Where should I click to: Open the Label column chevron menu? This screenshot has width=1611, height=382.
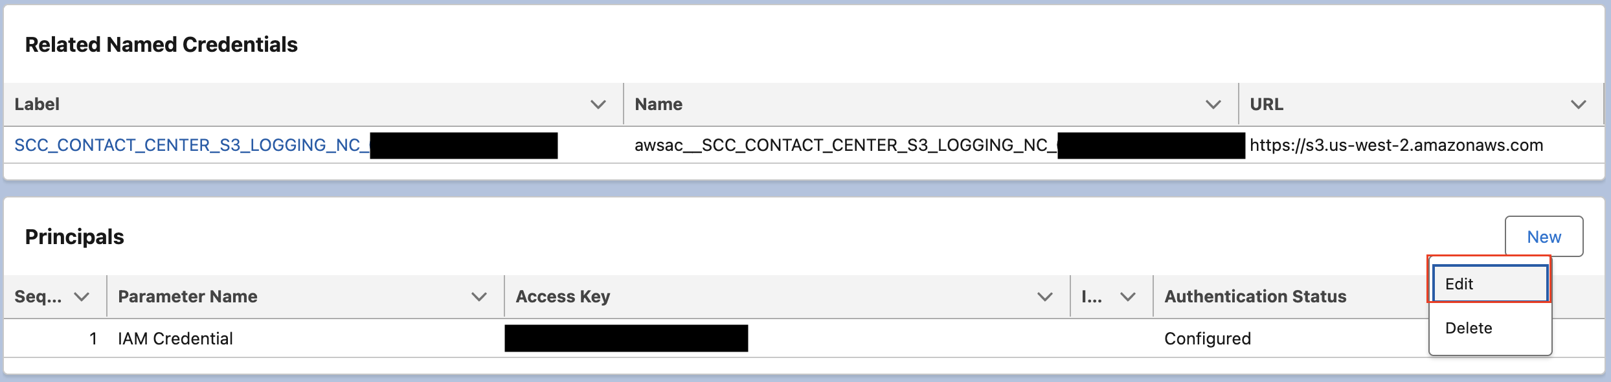598,104
